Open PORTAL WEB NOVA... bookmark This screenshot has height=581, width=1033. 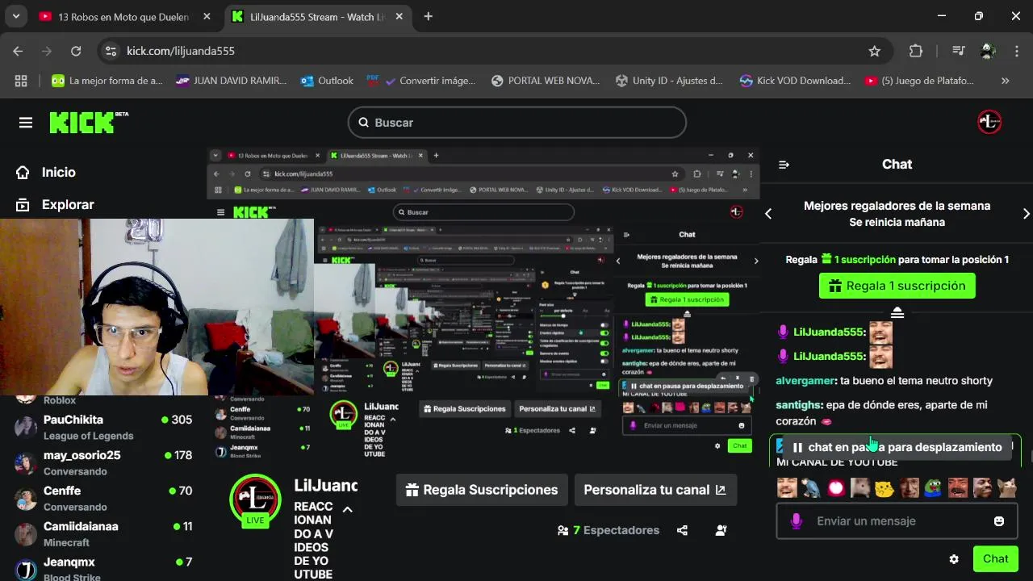pyautogui.click(x=546, y=81)
